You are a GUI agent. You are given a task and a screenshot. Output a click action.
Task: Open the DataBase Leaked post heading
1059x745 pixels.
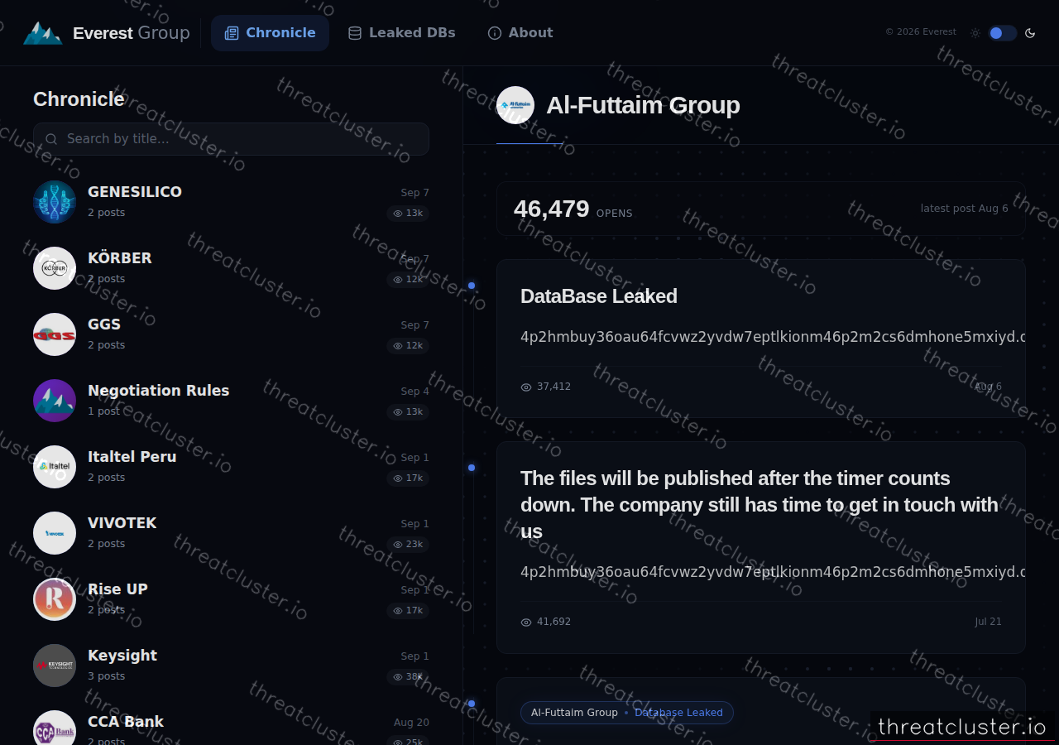[x=599, y=296]
